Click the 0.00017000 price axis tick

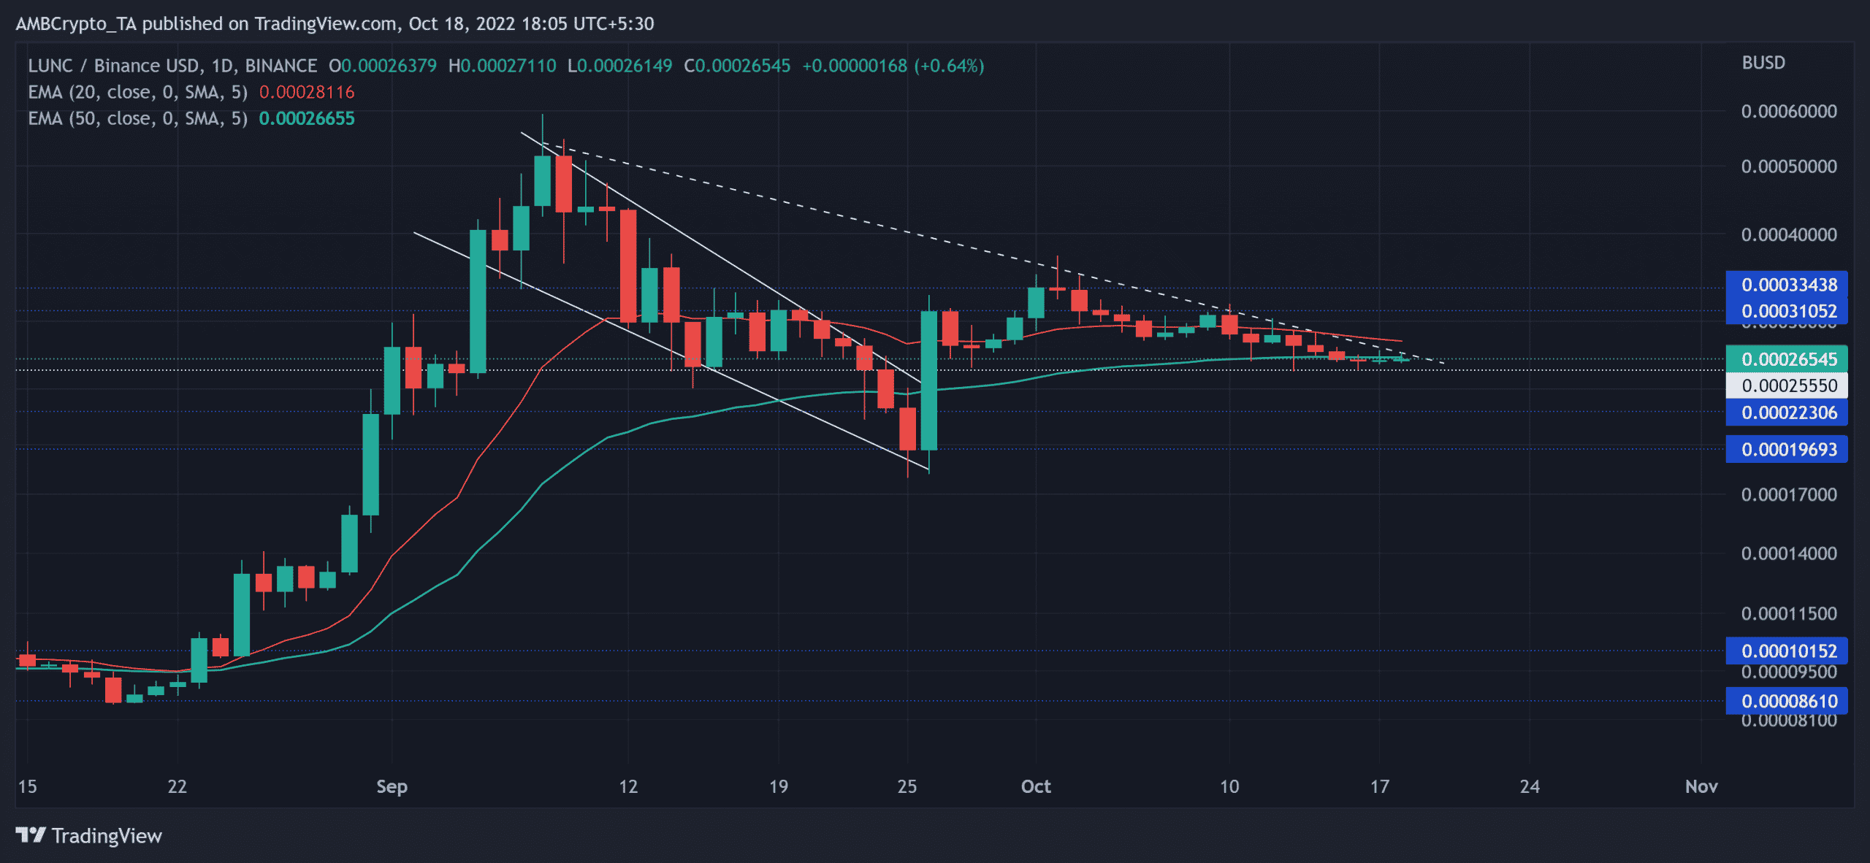tap(1789, 494)
